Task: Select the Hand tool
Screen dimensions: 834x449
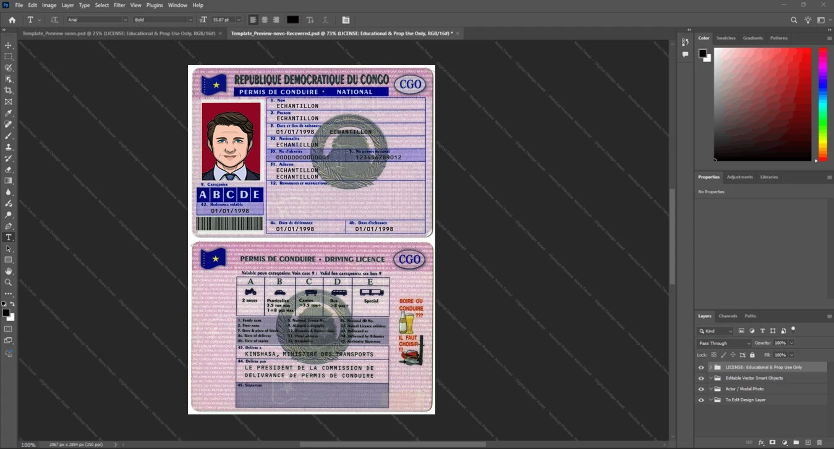Action: point(9,271)
